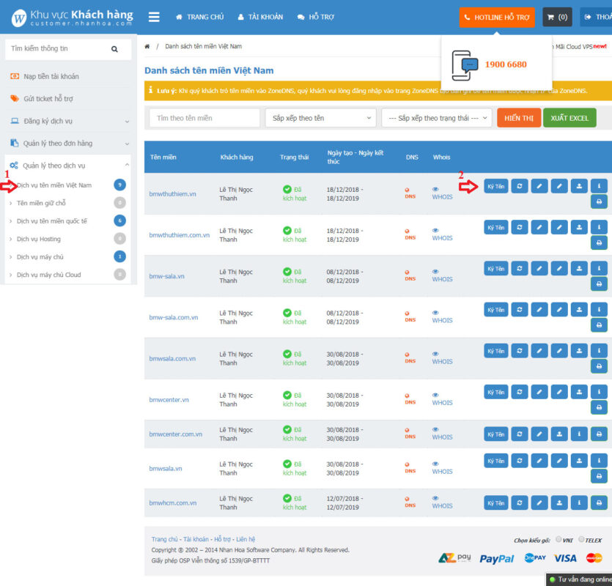The image size is (612, 586).
Task: Select the TELEX typing mode radio button
Action: [582, 539]
